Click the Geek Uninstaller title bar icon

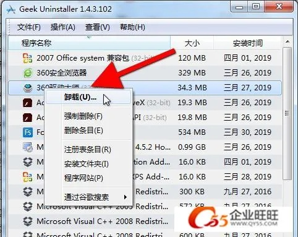11,9
